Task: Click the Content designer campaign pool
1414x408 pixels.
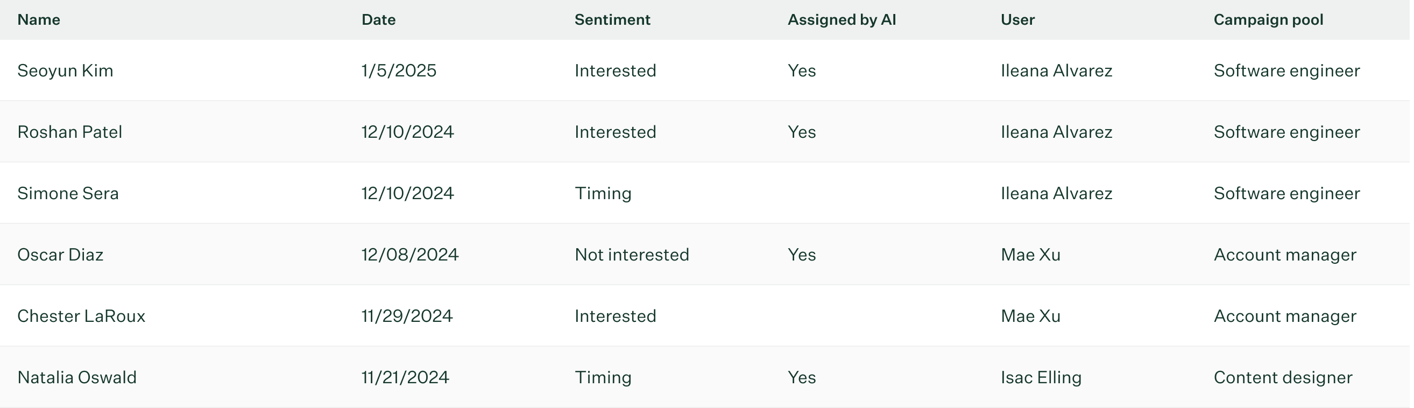Action: click(1283, 378)
